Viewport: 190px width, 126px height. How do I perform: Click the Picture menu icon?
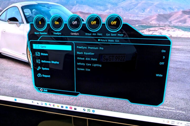37,54
